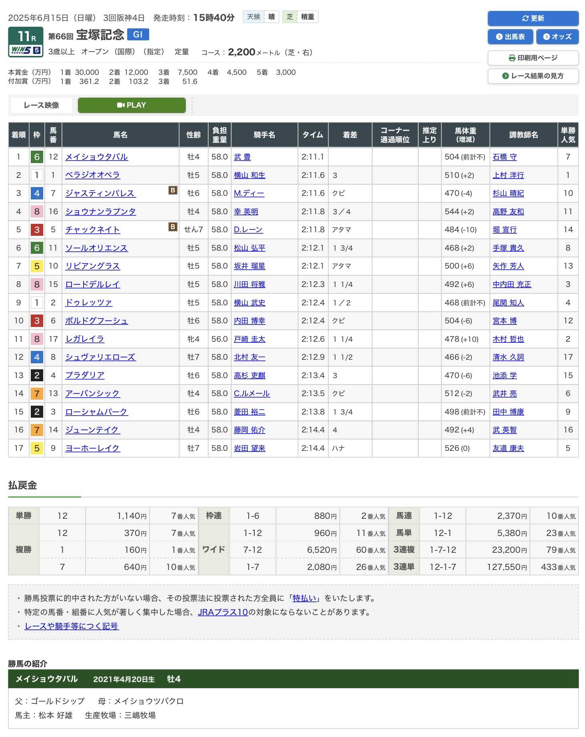Open jockey C.ルメール profile
The height and width of the screenshot is (737, 585).
pyautogui.click(x=252, y=393)
